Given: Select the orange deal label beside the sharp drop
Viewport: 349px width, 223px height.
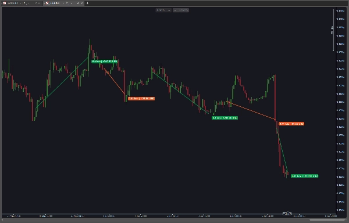Looking at the screenshot, I should 291,124.
